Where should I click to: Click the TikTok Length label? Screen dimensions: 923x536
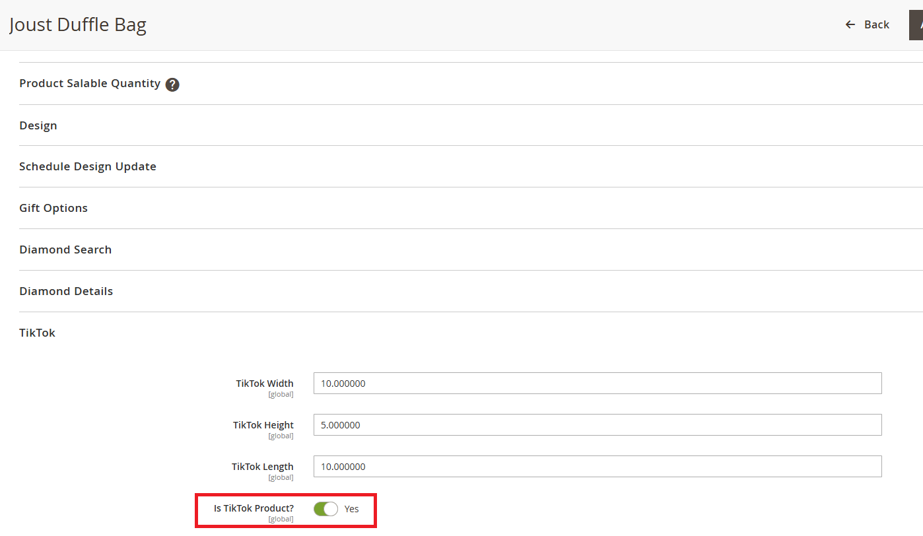coord(263,467)
